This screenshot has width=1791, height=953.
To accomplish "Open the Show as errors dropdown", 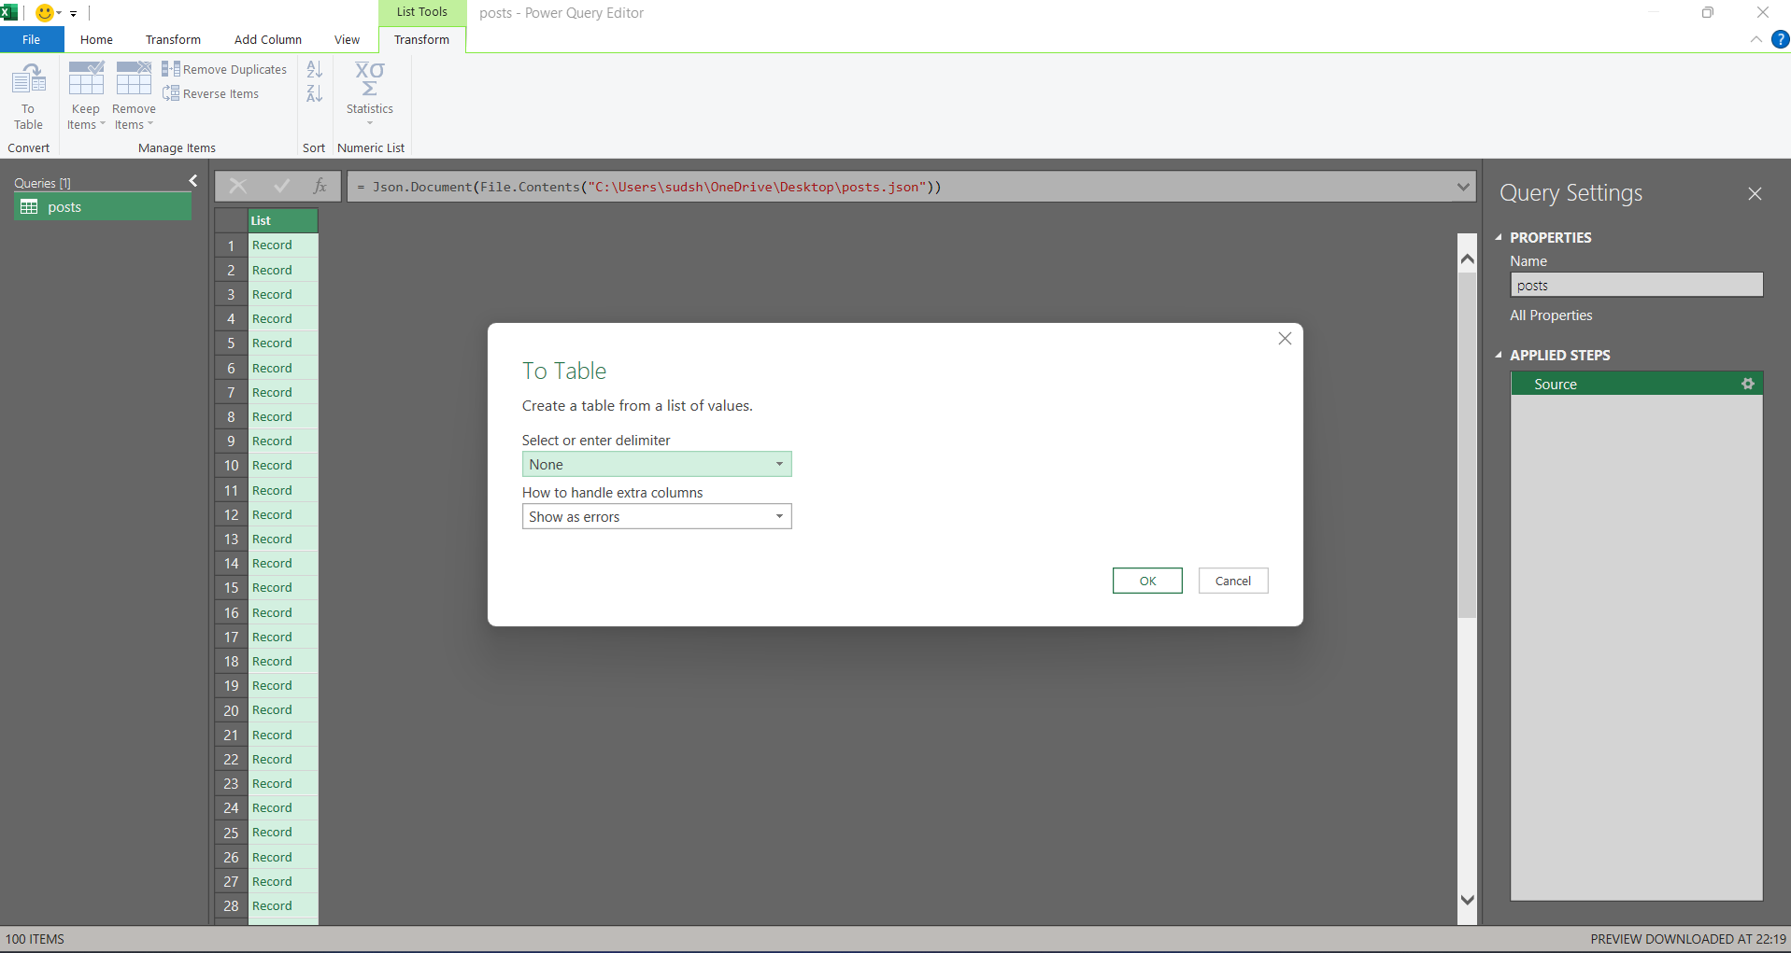I will [778, 516].
